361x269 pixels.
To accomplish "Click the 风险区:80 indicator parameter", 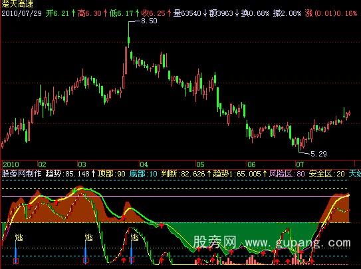I will 287,174.
